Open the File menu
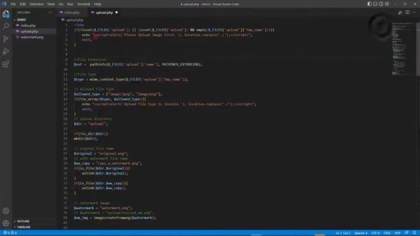The width and height of the screenshot is (420, 236). (x=13, y=4)
